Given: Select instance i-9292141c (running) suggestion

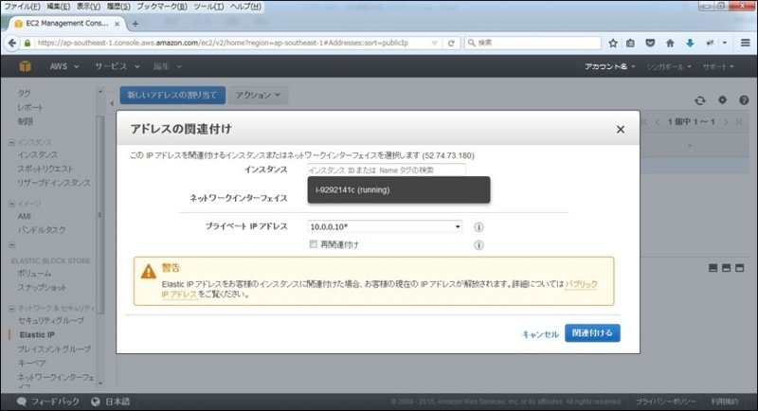Looking at the screenshot, I should (352, 189).
